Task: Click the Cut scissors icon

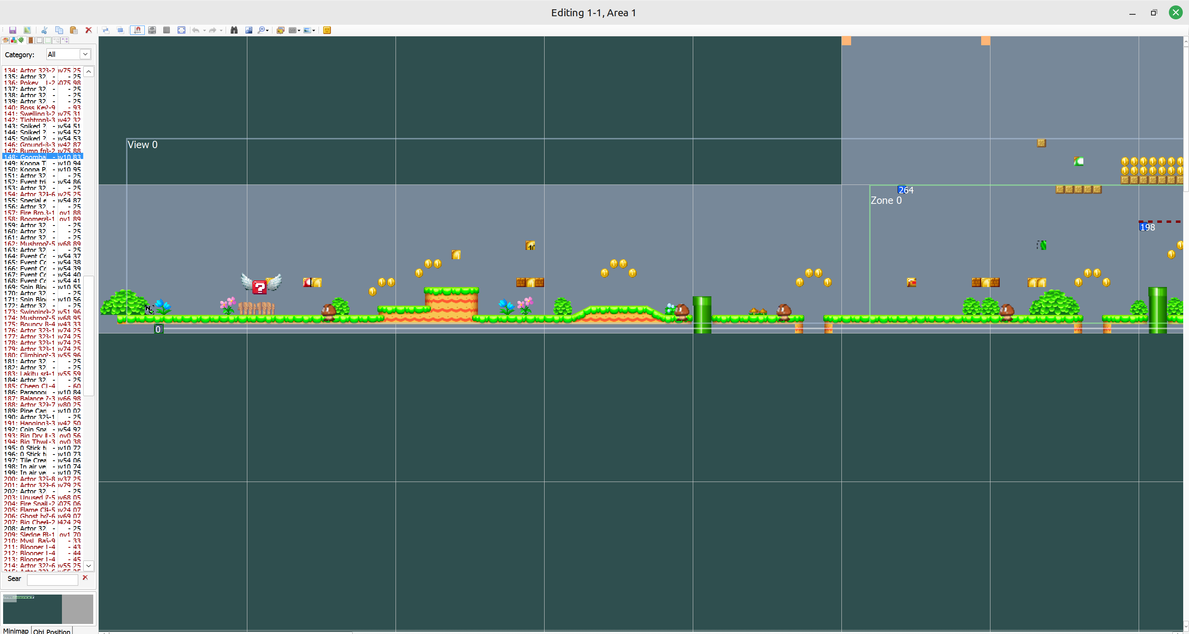Action: [x=44, y=30]
